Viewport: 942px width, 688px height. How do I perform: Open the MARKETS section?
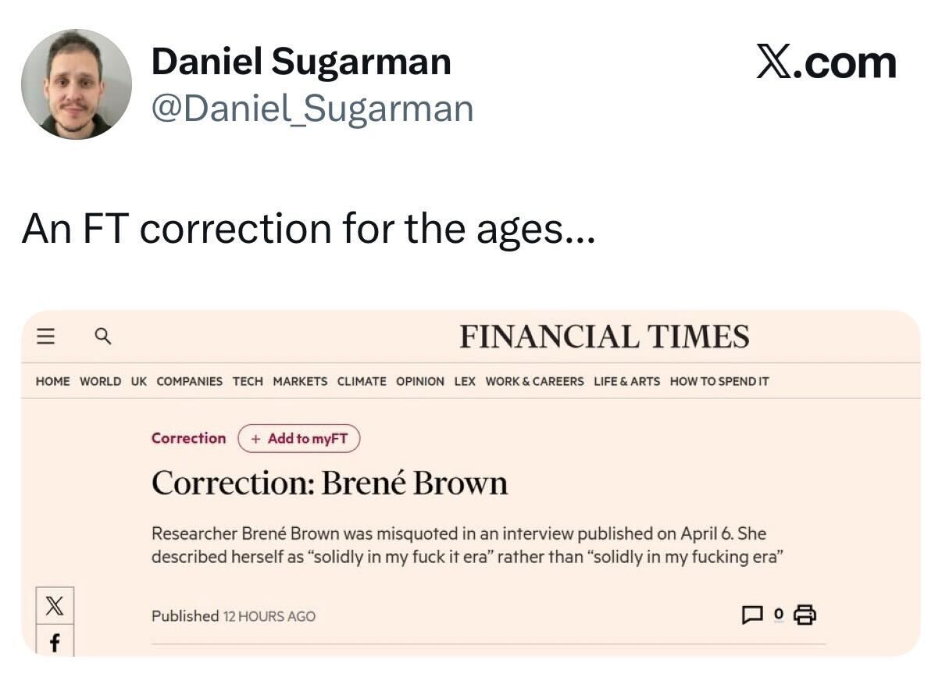[x=300, y=381]
